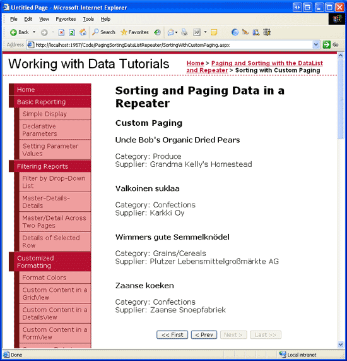Image resolution: width=347 pixels, height=361 pixels.
Task: Follow the Home breadcrumb link
Action: [x=195, y=63]
